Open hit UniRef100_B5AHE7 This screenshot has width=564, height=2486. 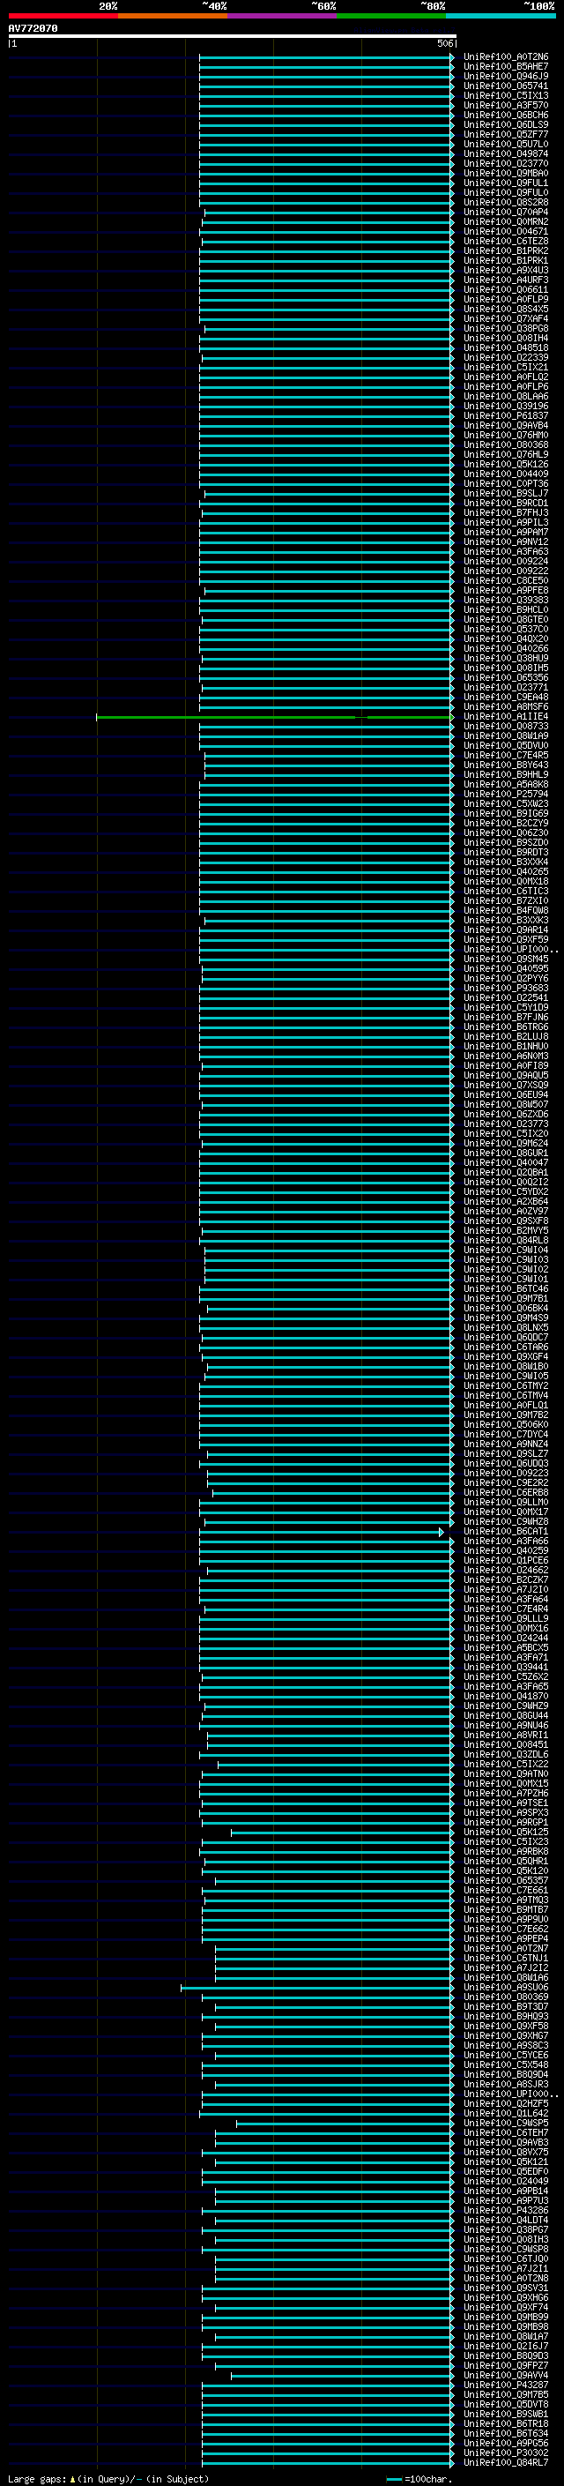[506, 67]
